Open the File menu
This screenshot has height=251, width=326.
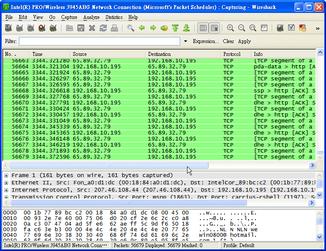pos(9,17)
